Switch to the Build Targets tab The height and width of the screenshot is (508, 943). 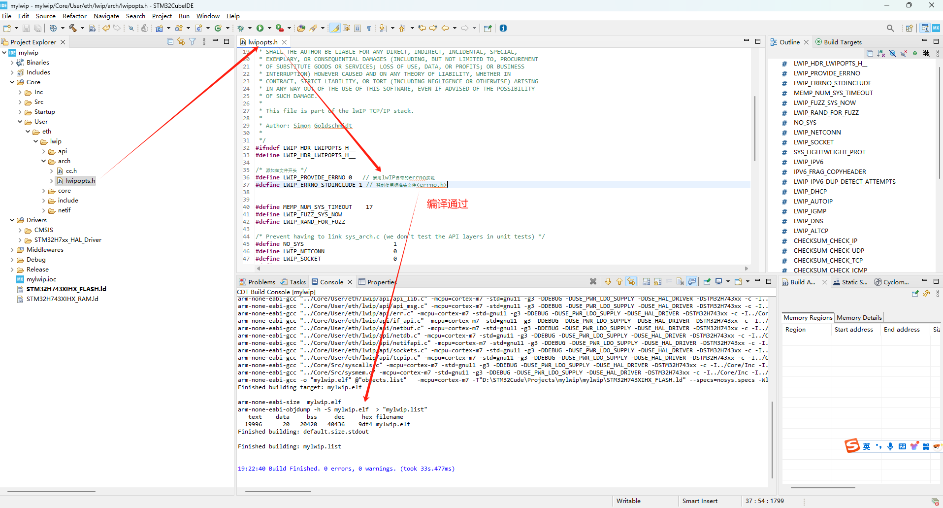(x=839, y=42)
